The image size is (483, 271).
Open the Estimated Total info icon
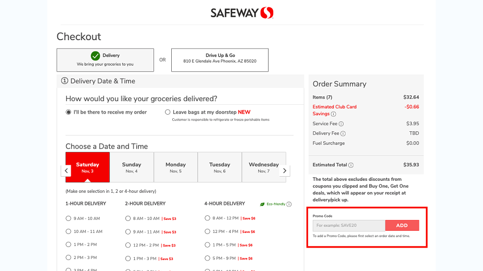(351, 165)
